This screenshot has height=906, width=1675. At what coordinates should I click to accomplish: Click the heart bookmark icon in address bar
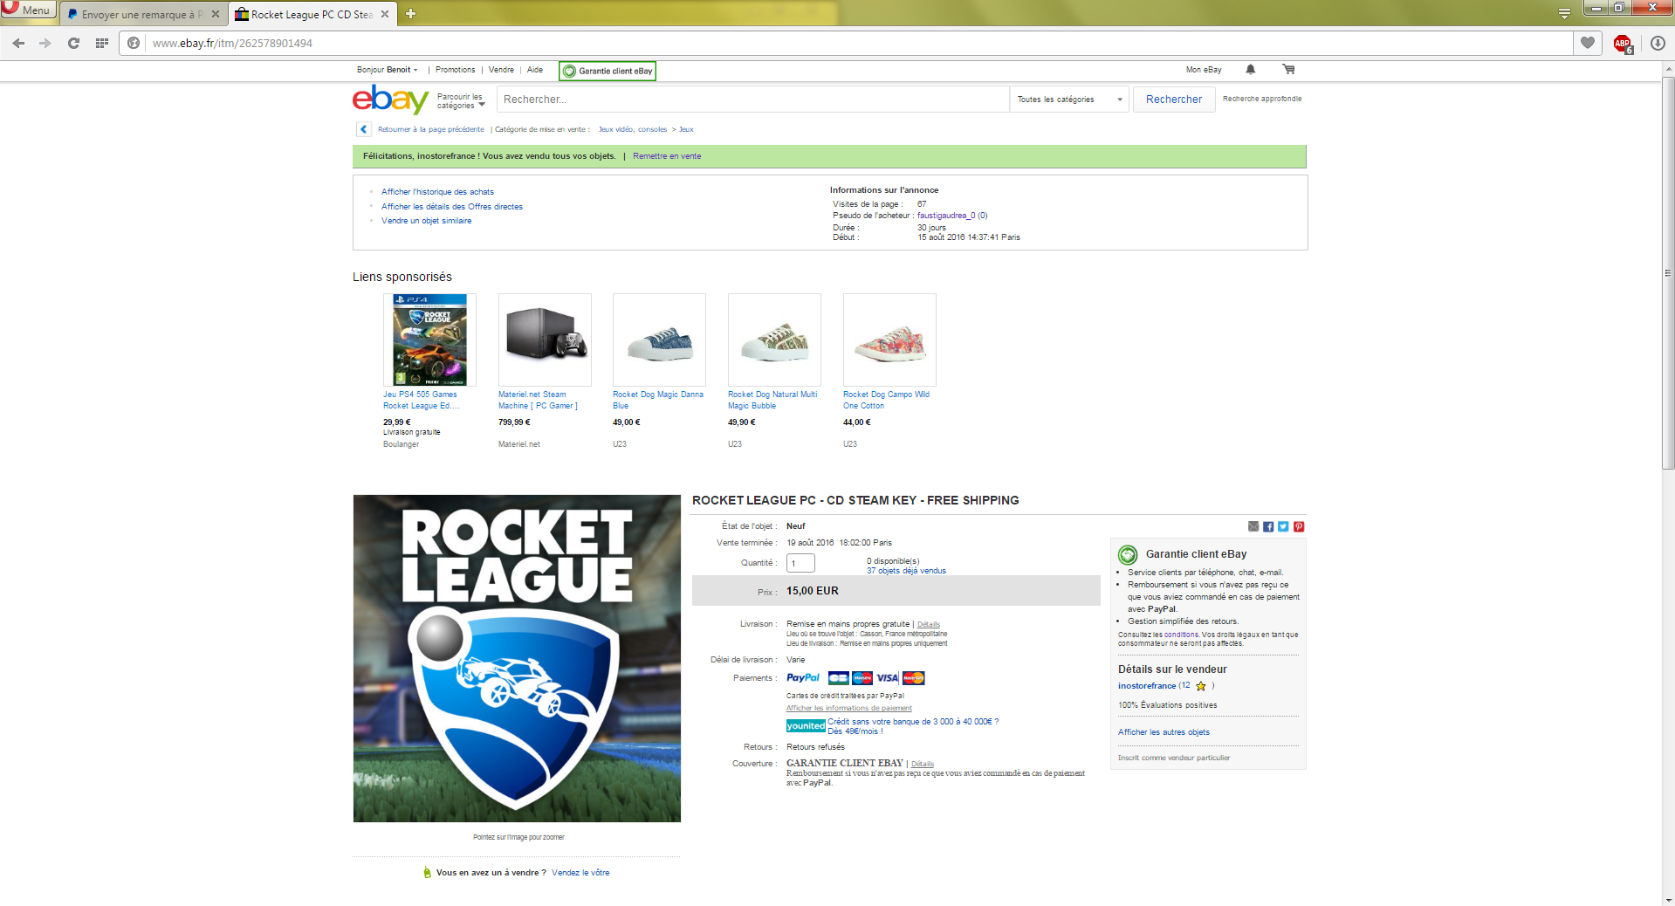click(x=1587, y=43)
